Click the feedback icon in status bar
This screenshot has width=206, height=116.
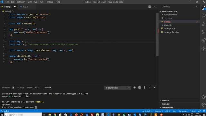click(199, 111)
